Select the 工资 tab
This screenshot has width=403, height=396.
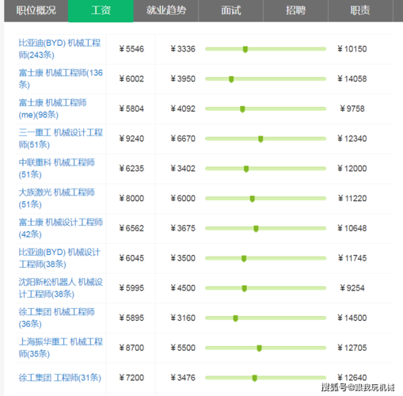tap(101, 11)
